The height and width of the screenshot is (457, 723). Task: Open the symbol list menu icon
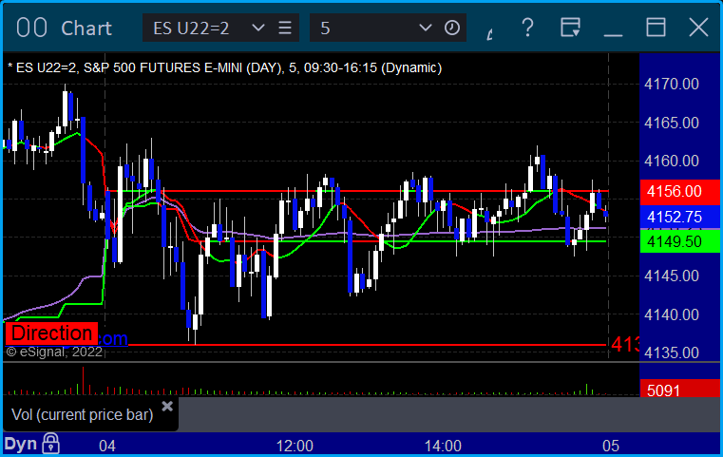point(285,28)
